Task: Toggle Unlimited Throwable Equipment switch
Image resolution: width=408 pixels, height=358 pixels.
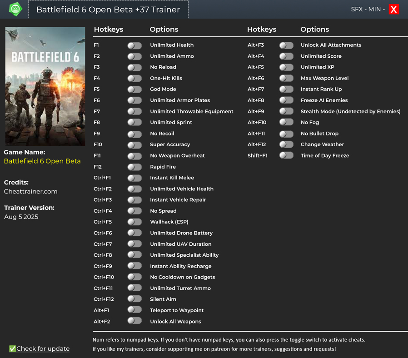Action: click(134, 112)
